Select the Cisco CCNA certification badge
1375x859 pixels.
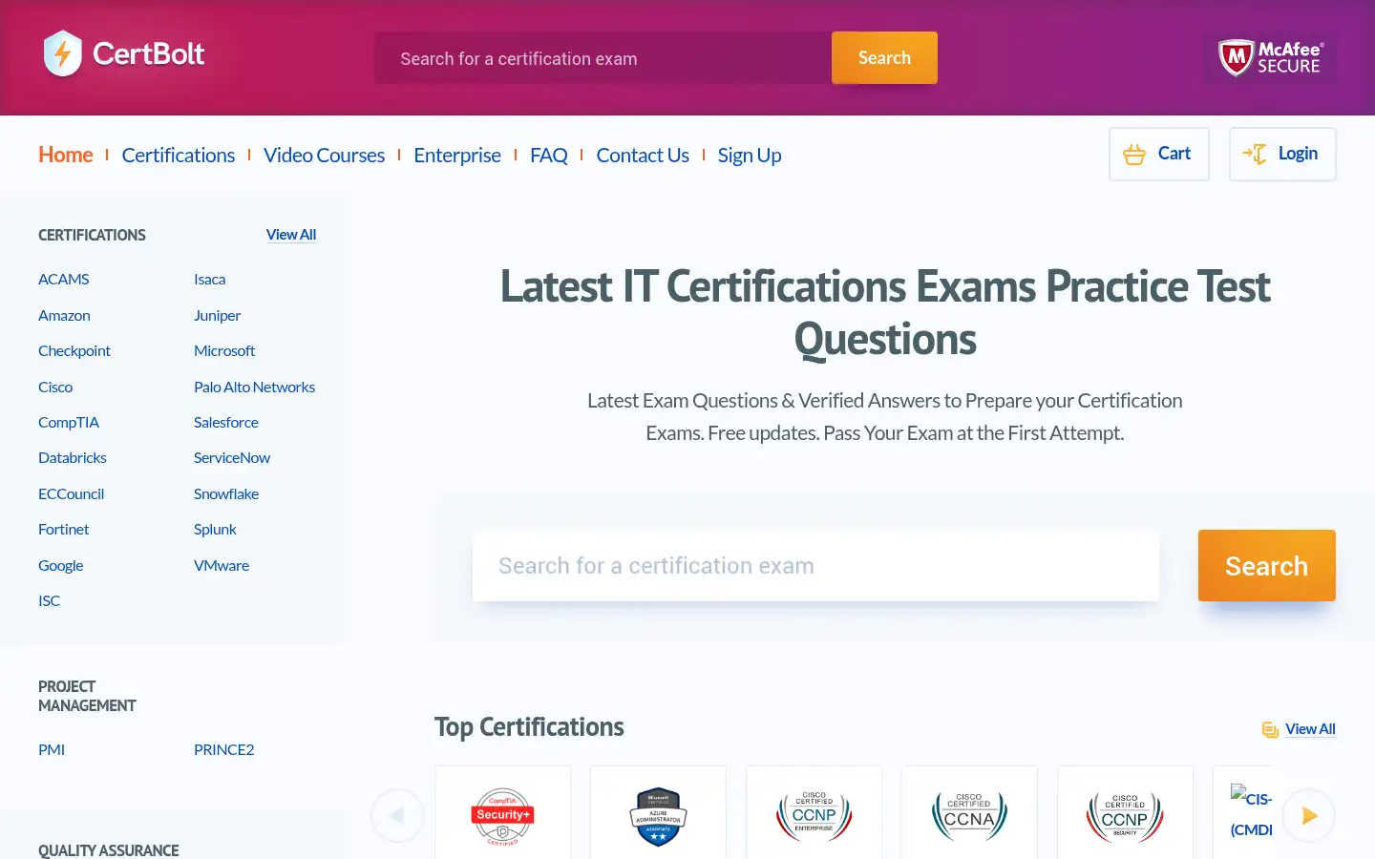969,816
